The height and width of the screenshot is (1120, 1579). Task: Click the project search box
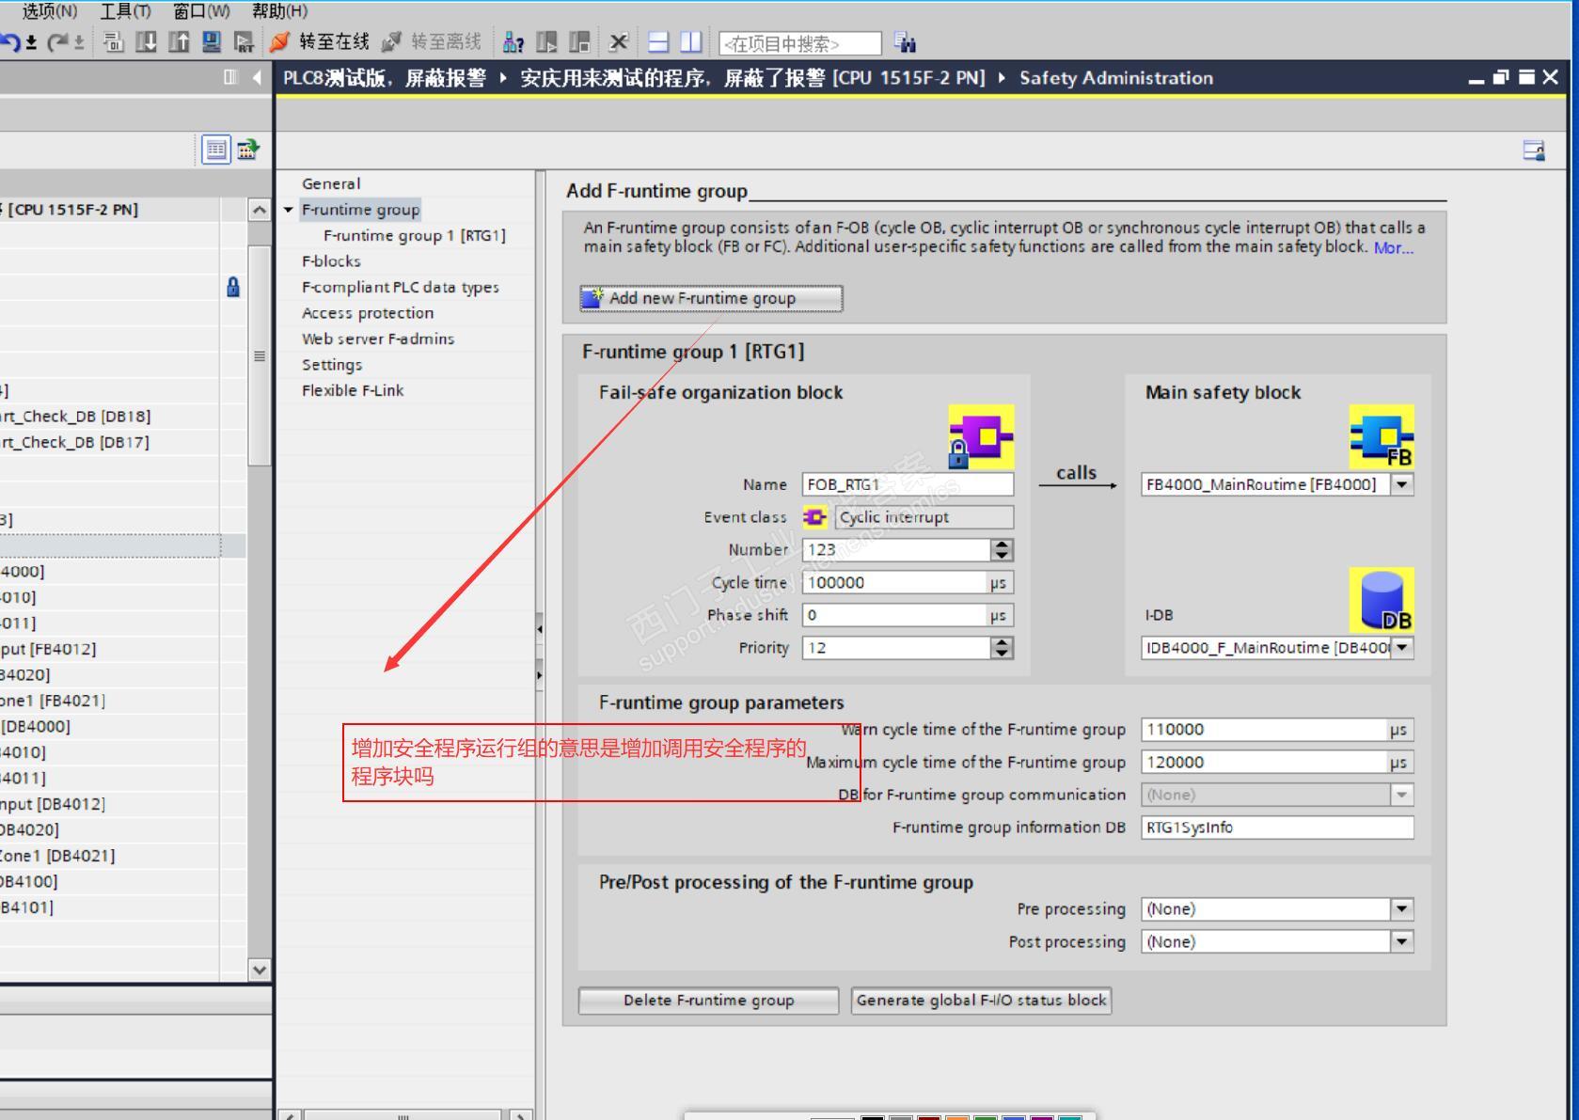(x=800, y=43)
